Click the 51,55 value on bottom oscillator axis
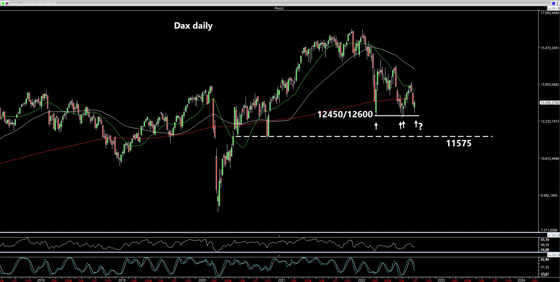This screenshot has width=560, height=282. [545, 267]
